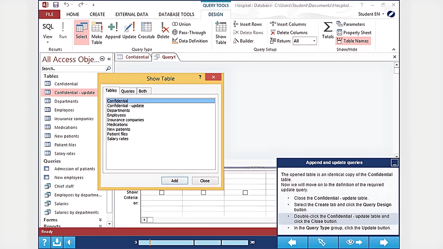Screen dimensions: 443x249
Task: Expand the Forms group
Action: [100, 220]
